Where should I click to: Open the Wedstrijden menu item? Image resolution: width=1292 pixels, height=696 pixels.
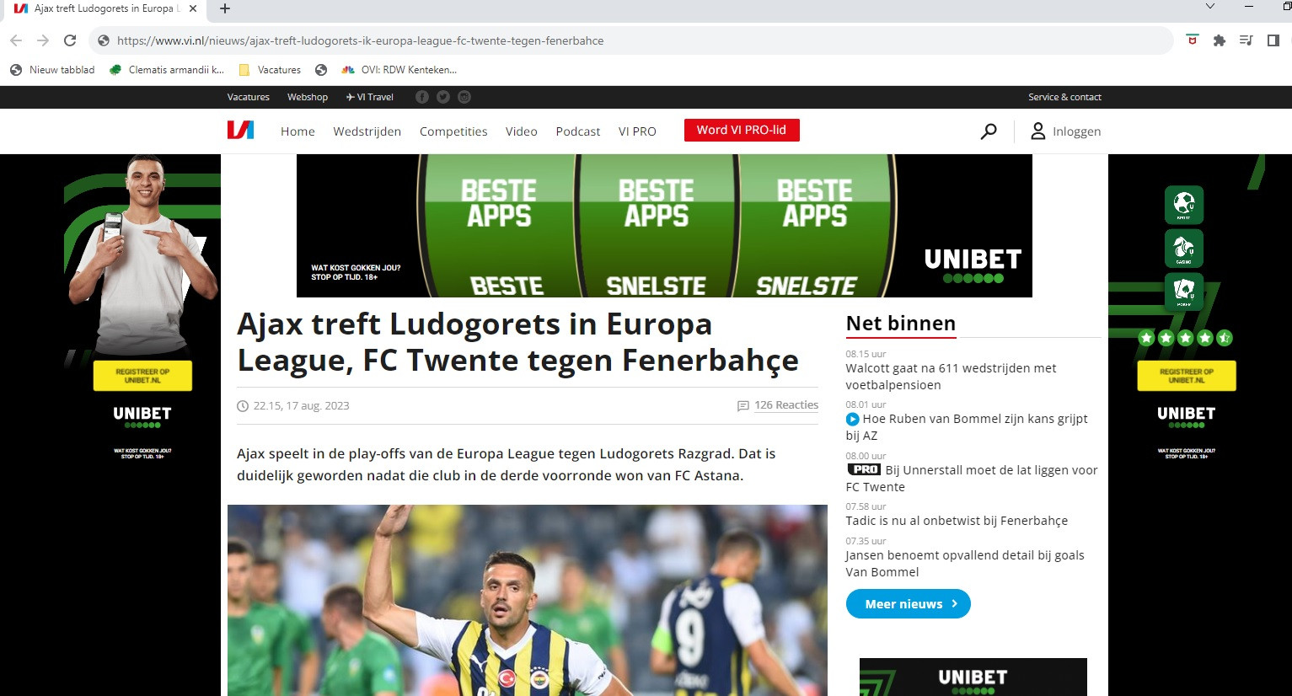tap(367, 131)
